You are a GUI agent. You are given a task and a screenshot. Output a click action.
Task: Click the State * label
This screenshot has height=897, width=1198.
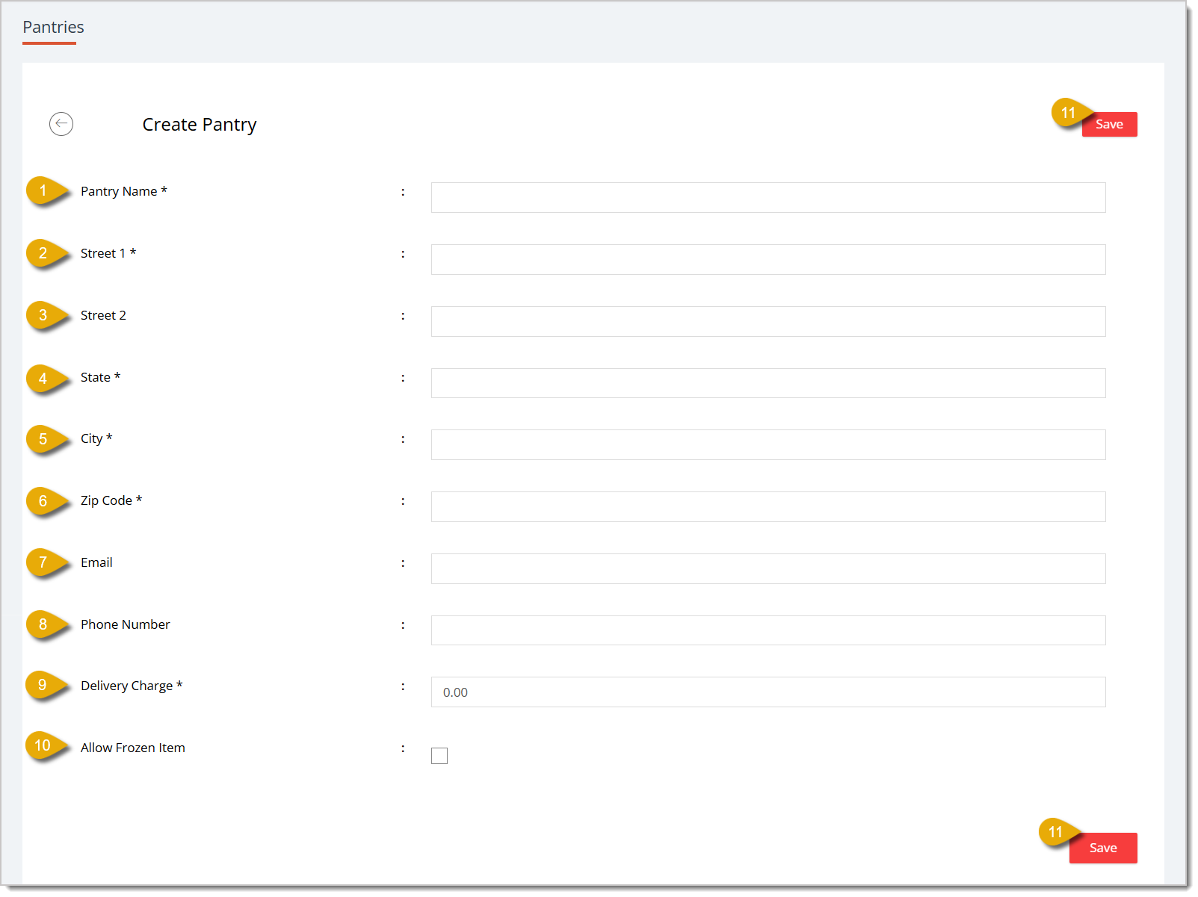(x=100, y=377)
